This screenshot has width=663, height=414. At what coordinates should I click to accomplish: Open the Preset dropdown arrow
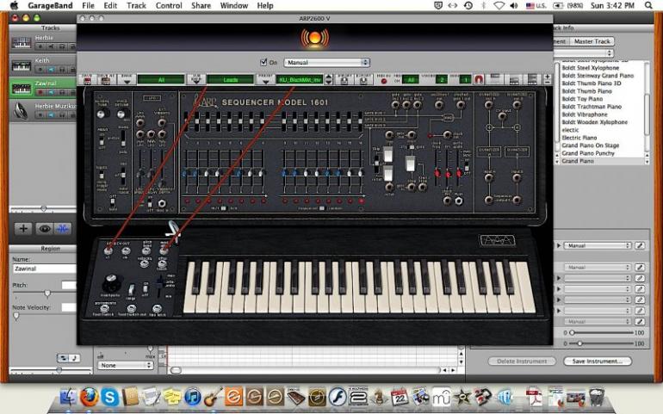point(265,79)
